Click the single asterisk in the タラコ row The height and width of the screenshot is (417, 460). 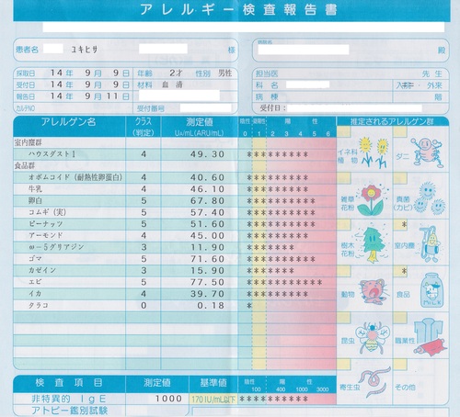249,306
